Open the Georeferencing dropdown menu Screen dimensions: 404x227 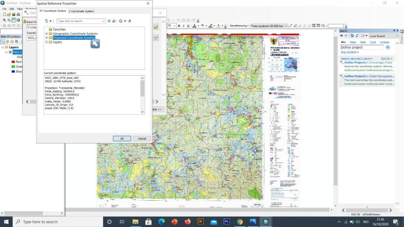[239, 26]
